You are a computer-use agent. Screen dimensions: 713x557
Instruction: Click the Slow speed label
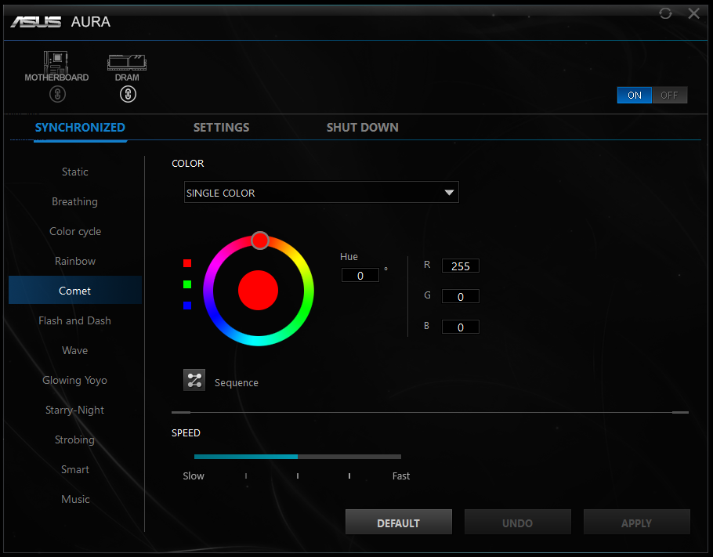click(194, 476)
